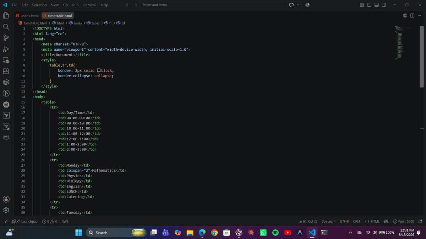Change indentation via Spaces: 4
Image resolution: width=426 pixels, height=239 pixels.
[329, 221]
